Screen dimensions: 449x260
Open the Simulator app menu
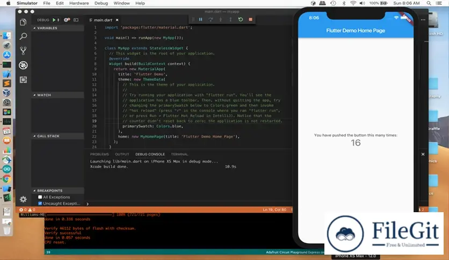tap(27, 3)
